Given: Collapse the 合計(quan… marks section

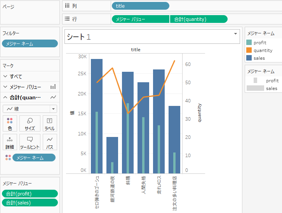Looking at the screenshot, I should pos(5,97).
